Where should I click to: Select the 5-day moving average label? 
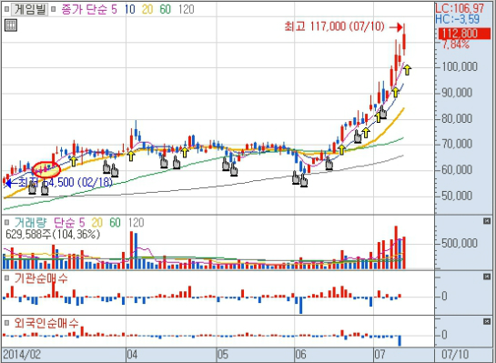[x=114, y=9]
